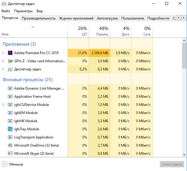Viewport: 187px width, 171px height.
Task: Sort by the Имя column header
Action: coord(34,32)
